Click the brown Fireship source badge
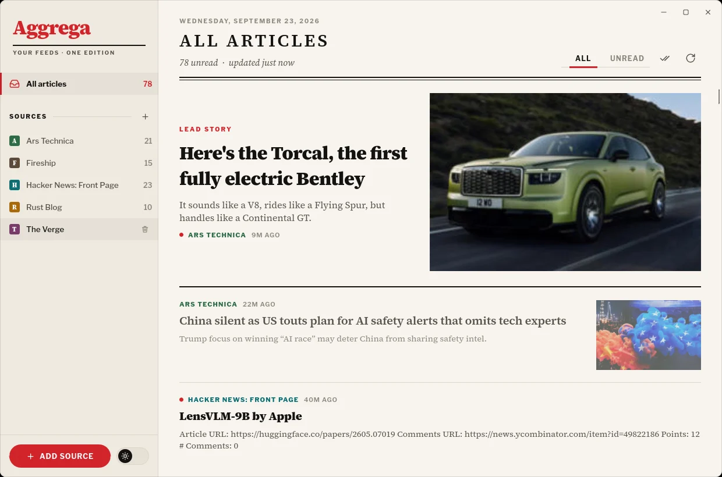 [15, 163]
